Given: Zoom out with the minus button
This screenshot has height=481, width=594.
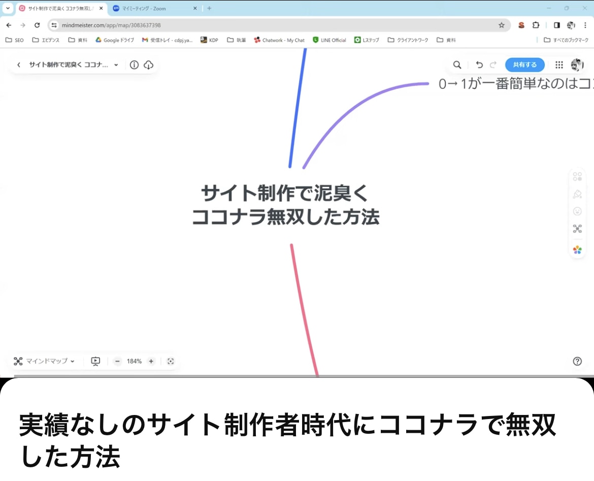Looking at the screenshot, I should (117, 361).
